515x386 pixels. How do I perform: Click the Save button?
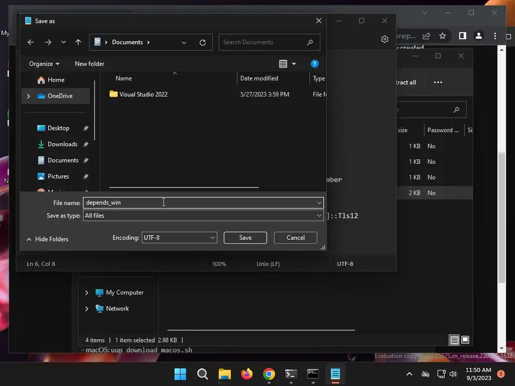coord(245,238)
